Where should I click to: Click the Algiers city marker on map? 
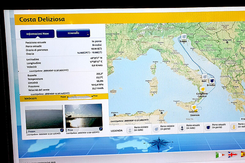click(x=115, y=115)
